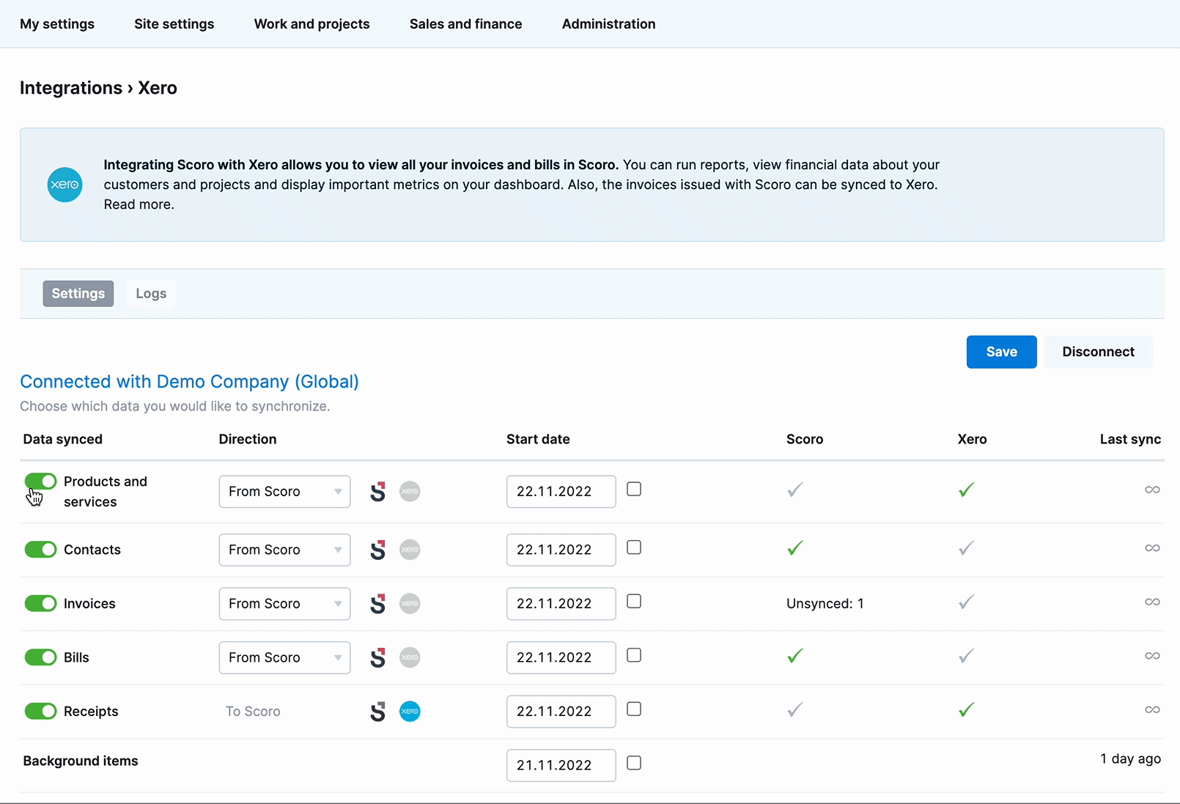Check the box beside Background items start date
Viewport: 1180px width, 804px height.
(634, 763)
